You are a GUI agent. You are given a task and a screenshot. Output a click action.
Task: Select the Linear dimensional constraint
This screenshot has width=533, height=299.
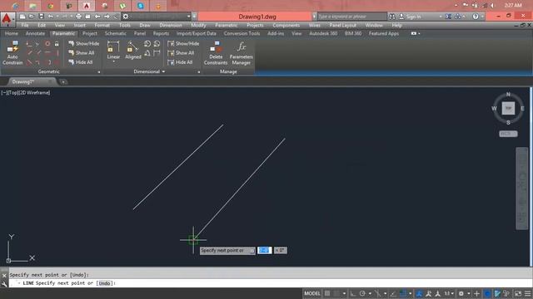coord(113,50)
